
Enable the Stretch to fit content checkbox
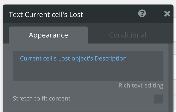point(158,99)
